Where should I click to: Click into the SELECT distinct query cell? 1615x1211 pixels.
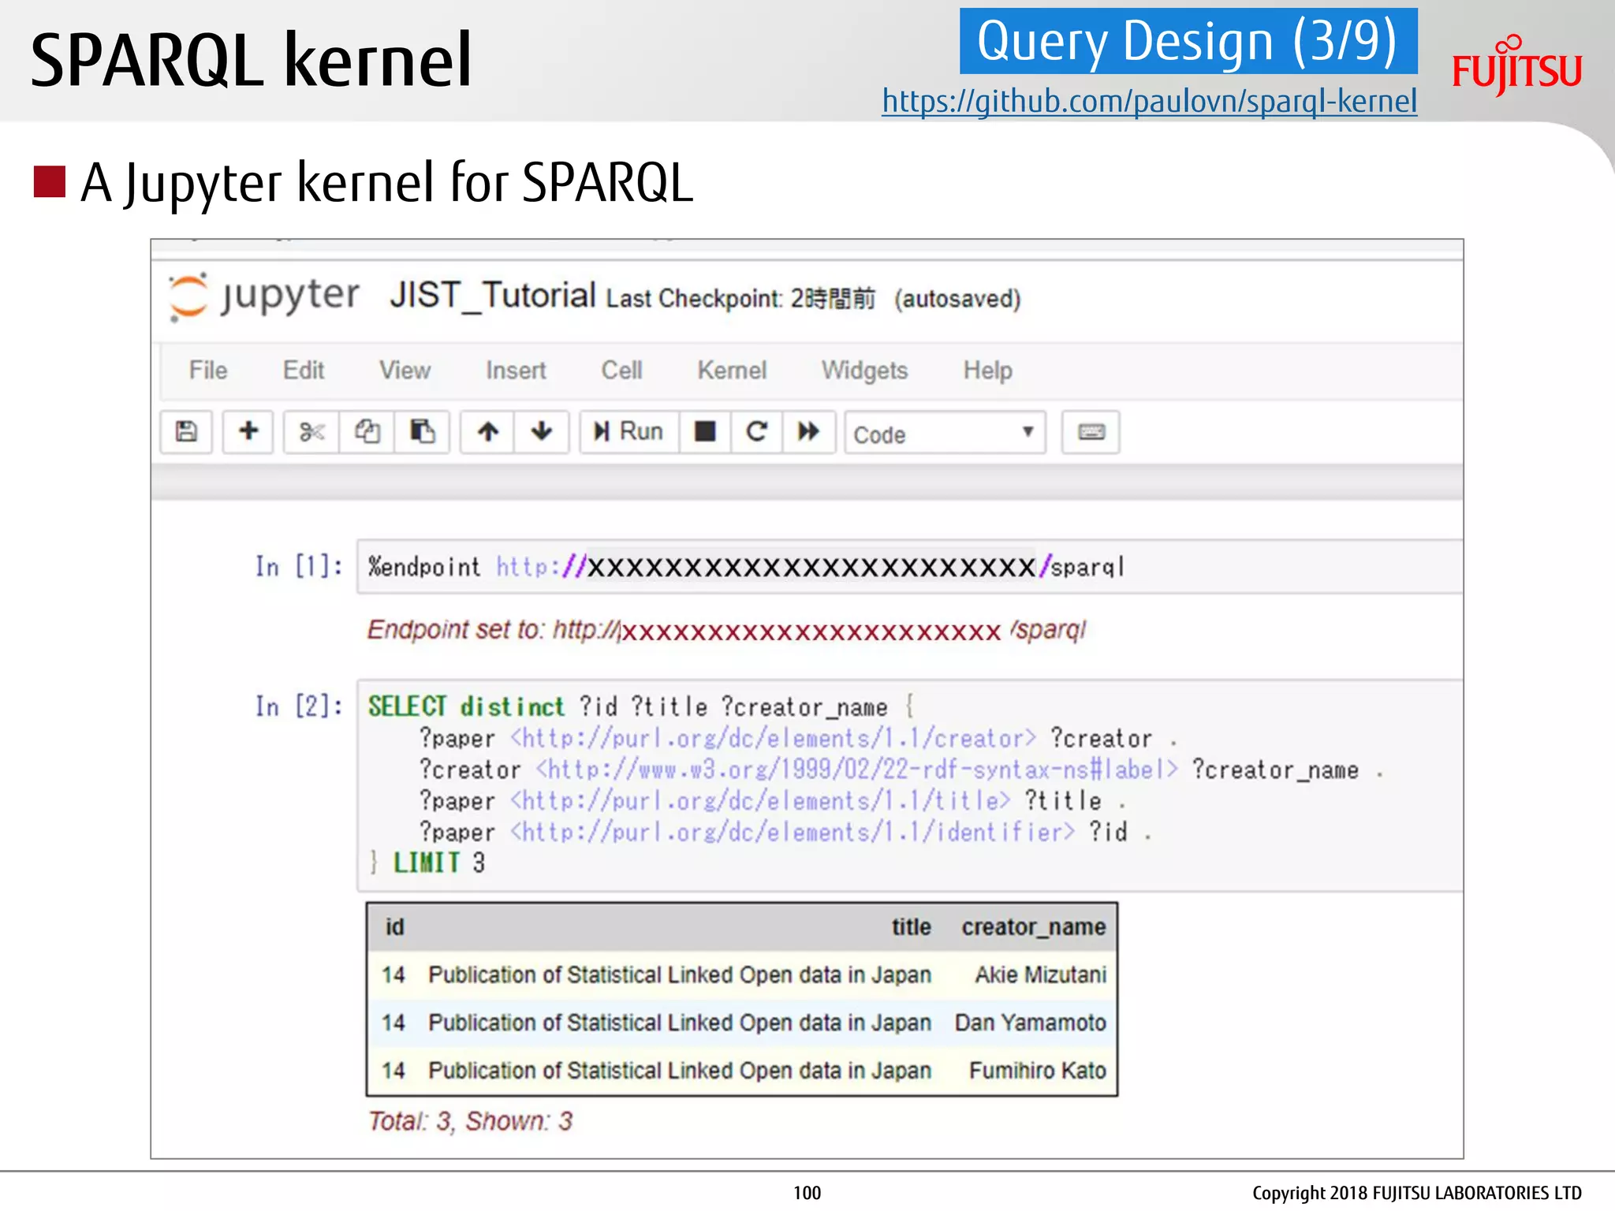[909, 784]
